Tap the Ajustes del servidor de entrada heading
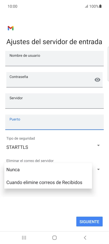 [54, 42]
